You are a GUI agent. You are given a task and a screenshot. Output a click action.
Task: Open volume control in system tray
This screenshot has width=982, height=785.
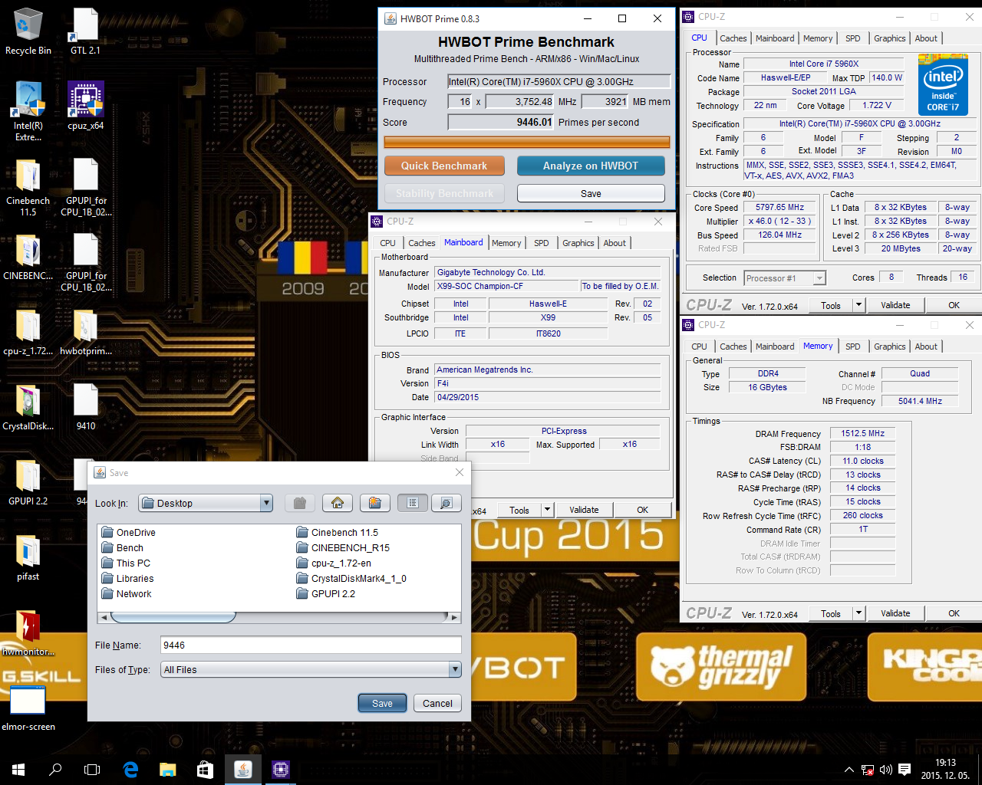(x=886, y=770)
